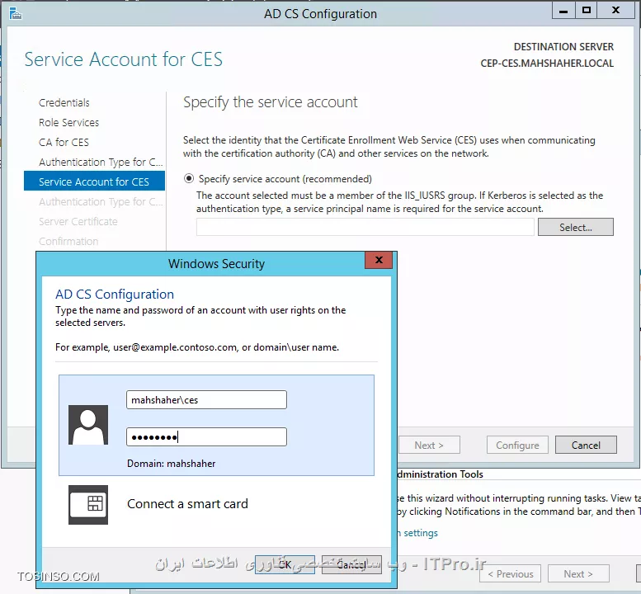
Task: Cancel the Windows Security dialog
Action: click(351, 564)
